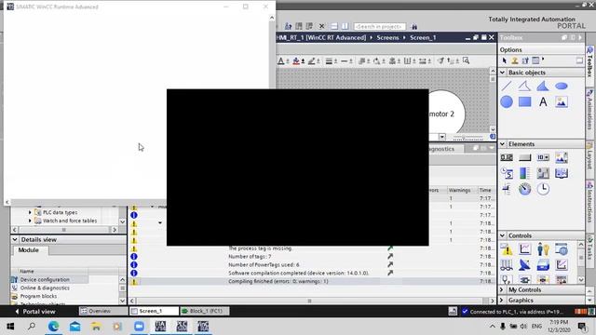Open the Animations side tab
This screenshot has height=335, width=596.
point(589,110)
